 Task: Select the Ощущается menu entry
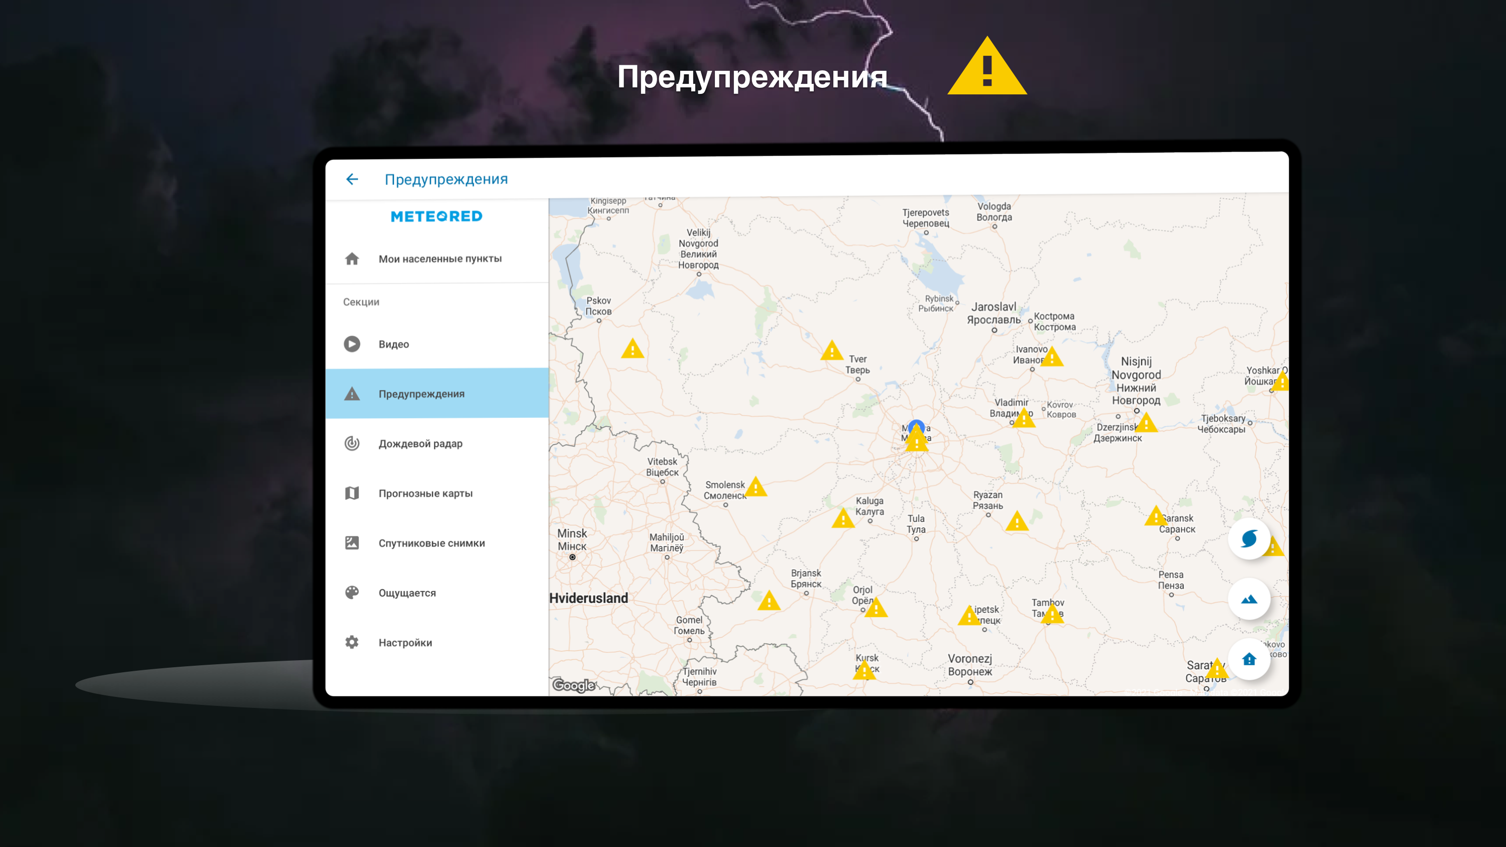(x=407, y=593)
